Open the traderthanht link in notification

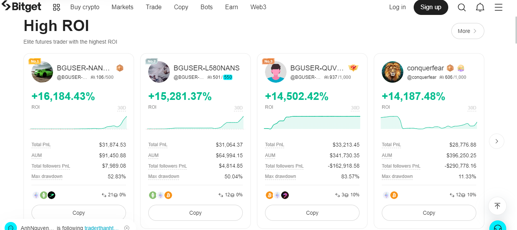(102, 228)
